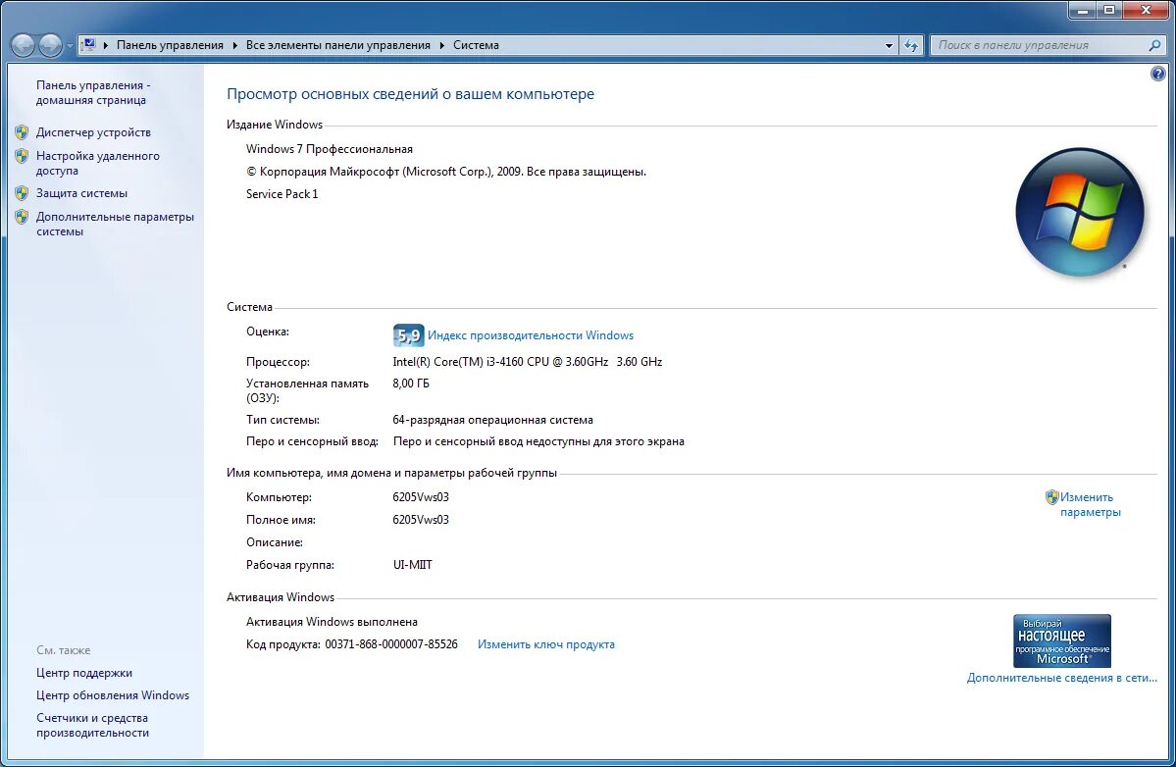Click the 8,00 ГБ memory value
The height and width of the screenshot is (767, 1176).
tap(411, 383)
